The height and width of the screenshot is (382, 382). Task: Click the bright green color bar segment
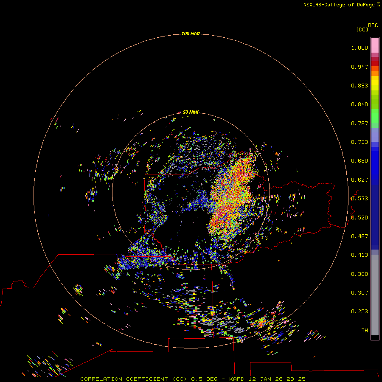click(x=375, y=116)
